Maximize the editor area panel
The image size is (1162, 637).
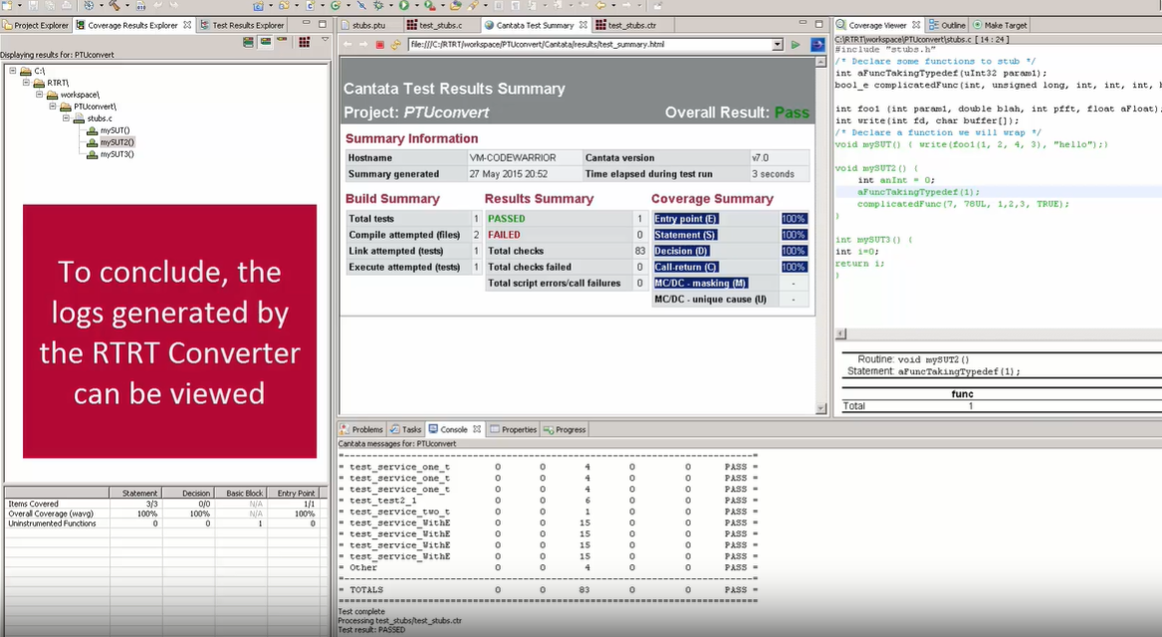818,24
